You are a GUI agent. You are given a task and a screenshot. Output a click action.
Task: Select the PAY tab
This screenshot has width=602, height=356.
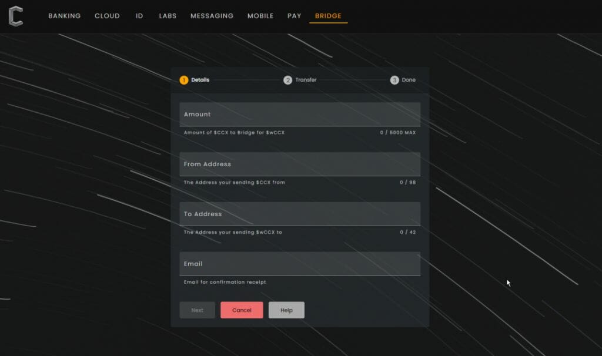294,16
